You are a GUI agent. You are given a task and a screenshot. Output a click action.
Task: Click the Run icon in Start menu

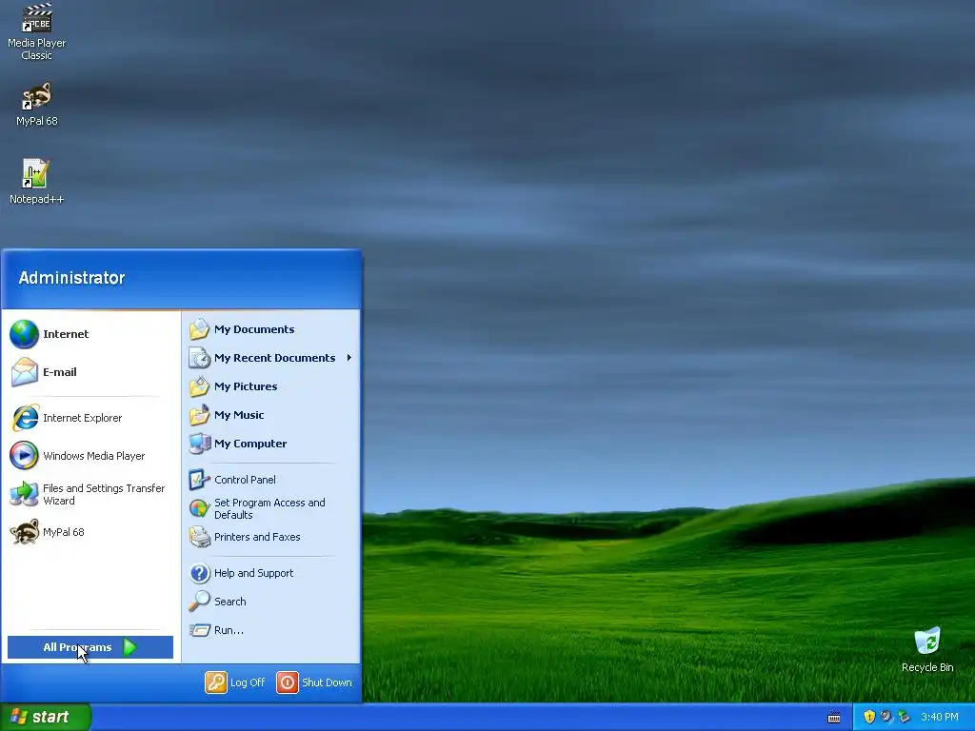(200, 630)
